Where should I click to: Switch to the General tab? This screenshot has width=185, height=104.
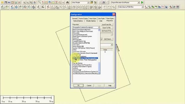coord(75,18)
